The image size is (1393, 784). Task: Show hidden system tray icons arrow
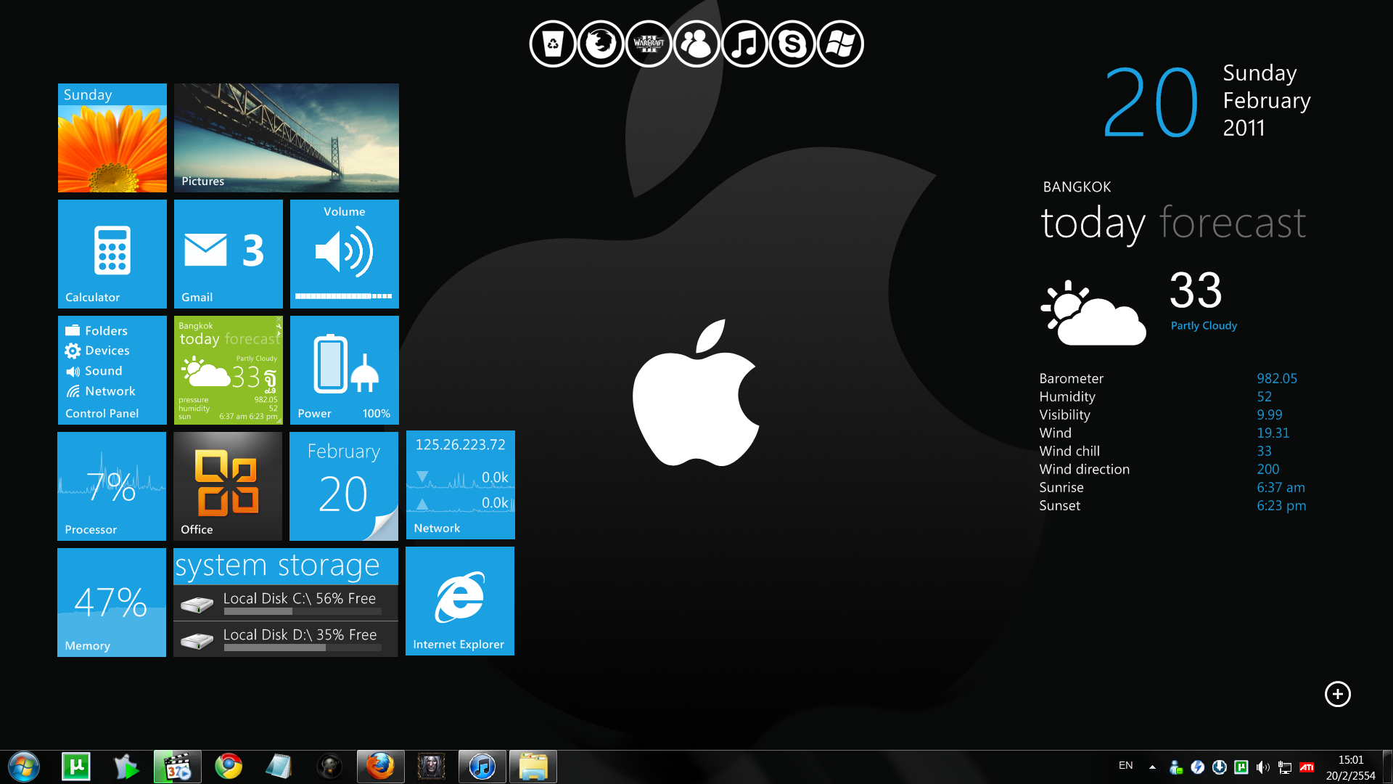coord(1152,767)
